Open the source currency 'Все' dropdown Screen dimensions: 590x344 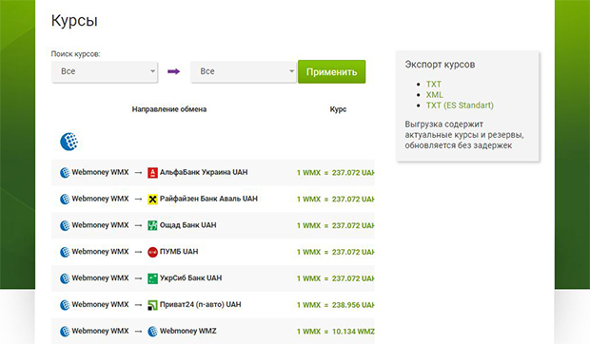[105, 71]
